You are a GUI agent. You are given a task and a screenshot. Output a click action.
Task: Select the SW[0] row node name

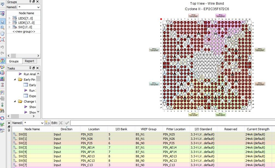click(x=23, y=134)
